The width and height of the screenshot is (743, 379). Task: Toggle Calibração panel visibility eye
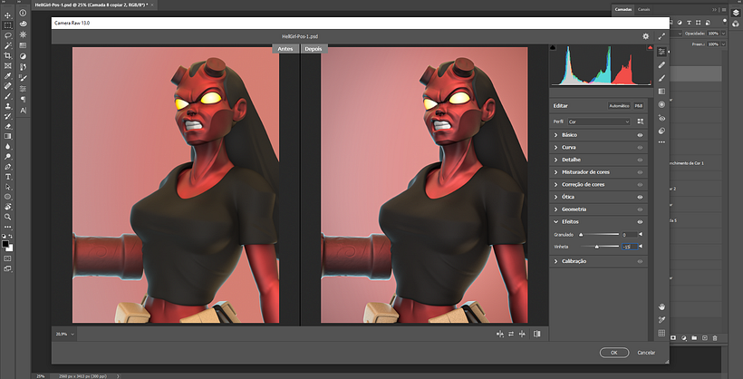click(640, 261)
